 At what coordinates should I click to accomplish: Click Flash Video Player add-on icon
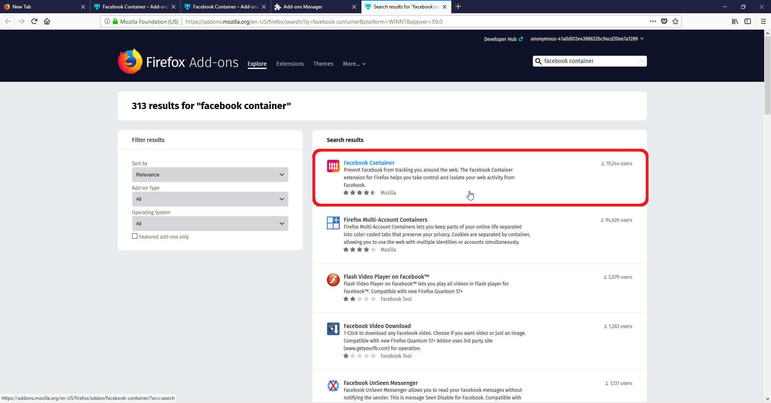(x=333, y=279)
